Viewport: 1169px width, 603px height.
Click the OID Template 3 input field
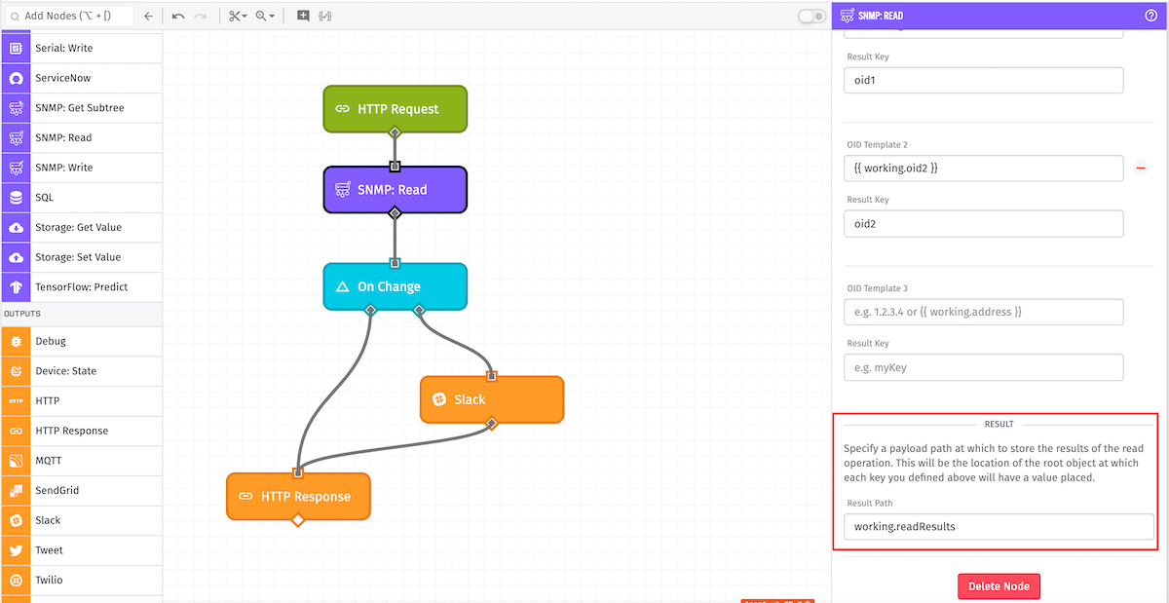[x=983, y=312]
